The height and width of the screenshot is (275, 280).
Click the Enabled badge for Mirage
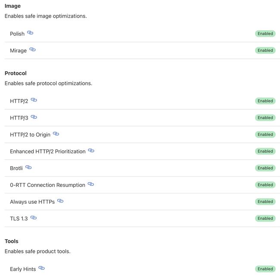coord(265,51)
